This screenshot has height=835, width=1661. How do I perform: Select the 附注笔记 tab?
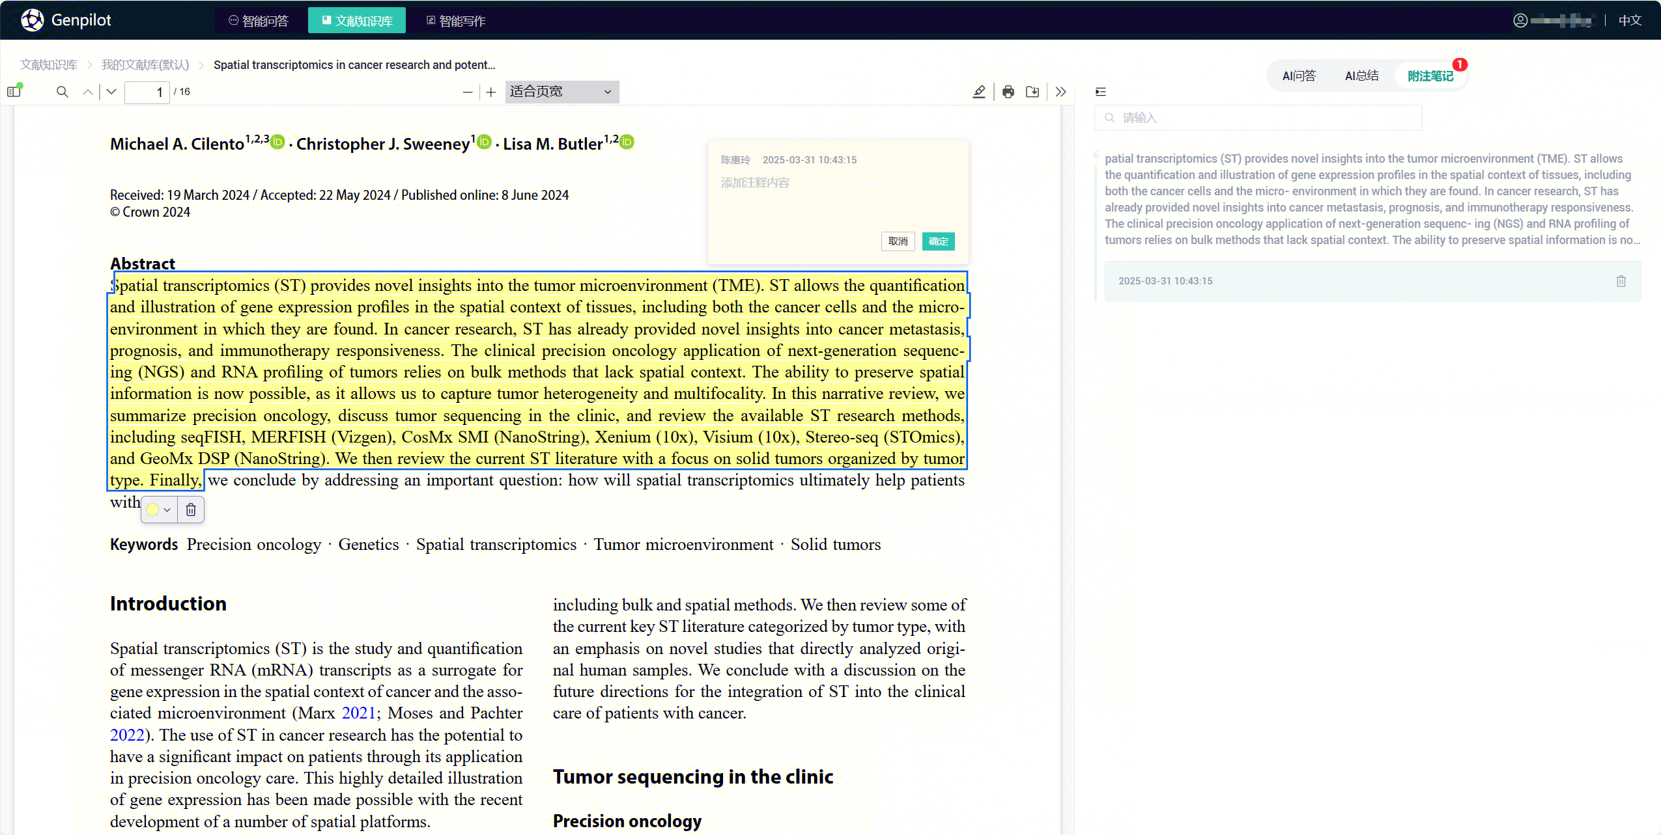tap(1430, 76)
